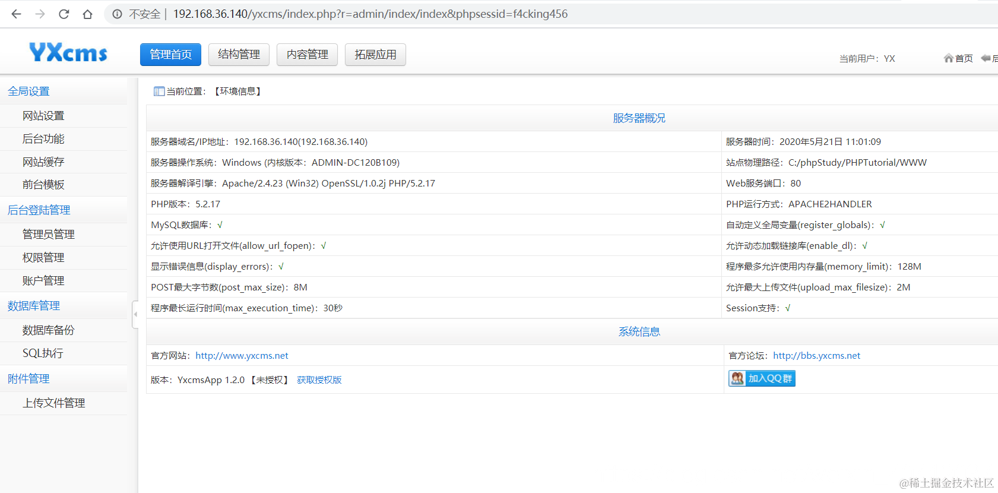998x493 pixels.
Task: Click the enable_dl cell
Action: tap(860, 246)
